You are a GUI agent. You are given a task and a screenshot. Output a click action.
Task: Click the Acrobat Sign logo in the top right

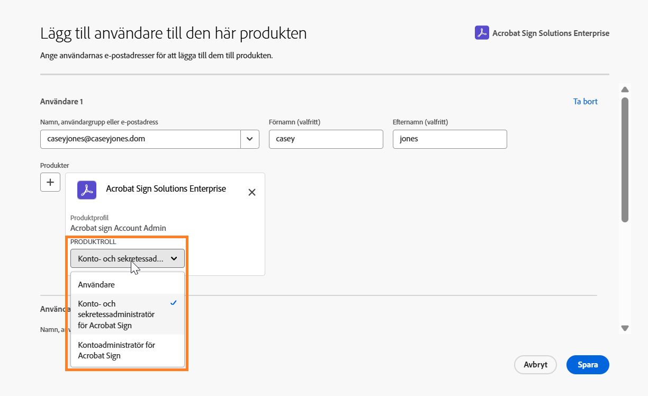481,32
